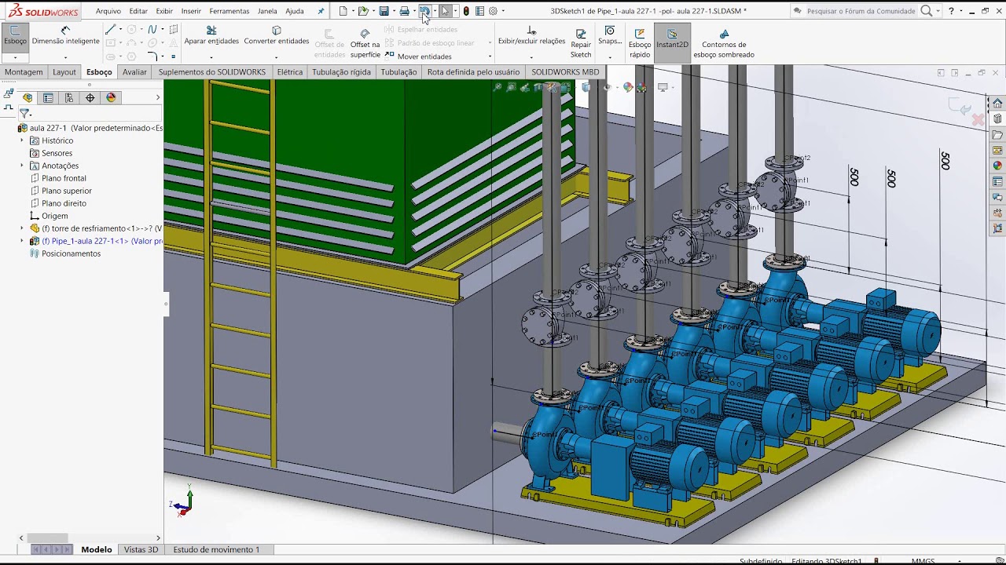Viewport: 1006px width, 565px height.
Task: Open FeatureManager design tree tab
Action: coord(28,97)
